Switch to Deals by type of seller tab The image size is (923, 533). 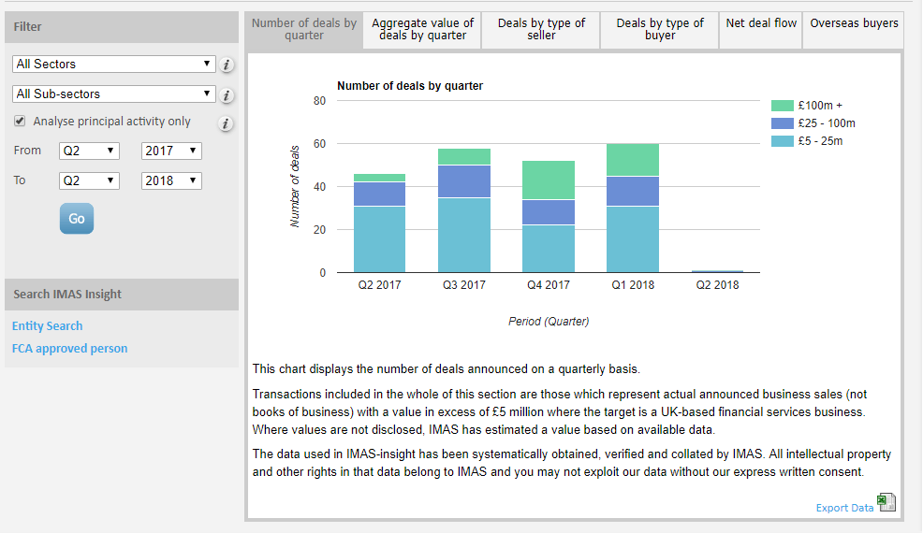point(541,29)
